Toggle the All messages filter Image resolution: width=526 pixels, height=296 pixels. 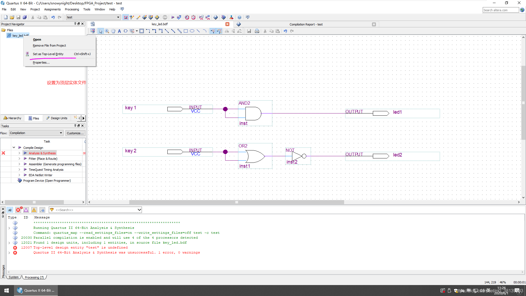10,210
